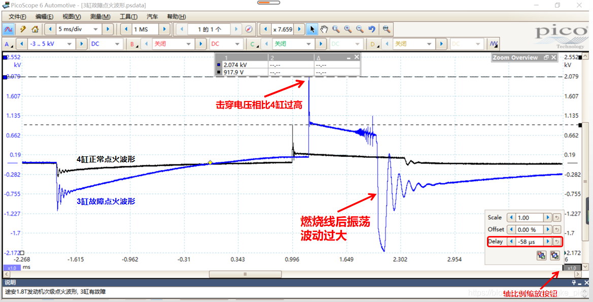Image resolution: width=593 pixels, height=302 pixels.
Task: Open the 测量(M) menu
Action: (100, 17)
